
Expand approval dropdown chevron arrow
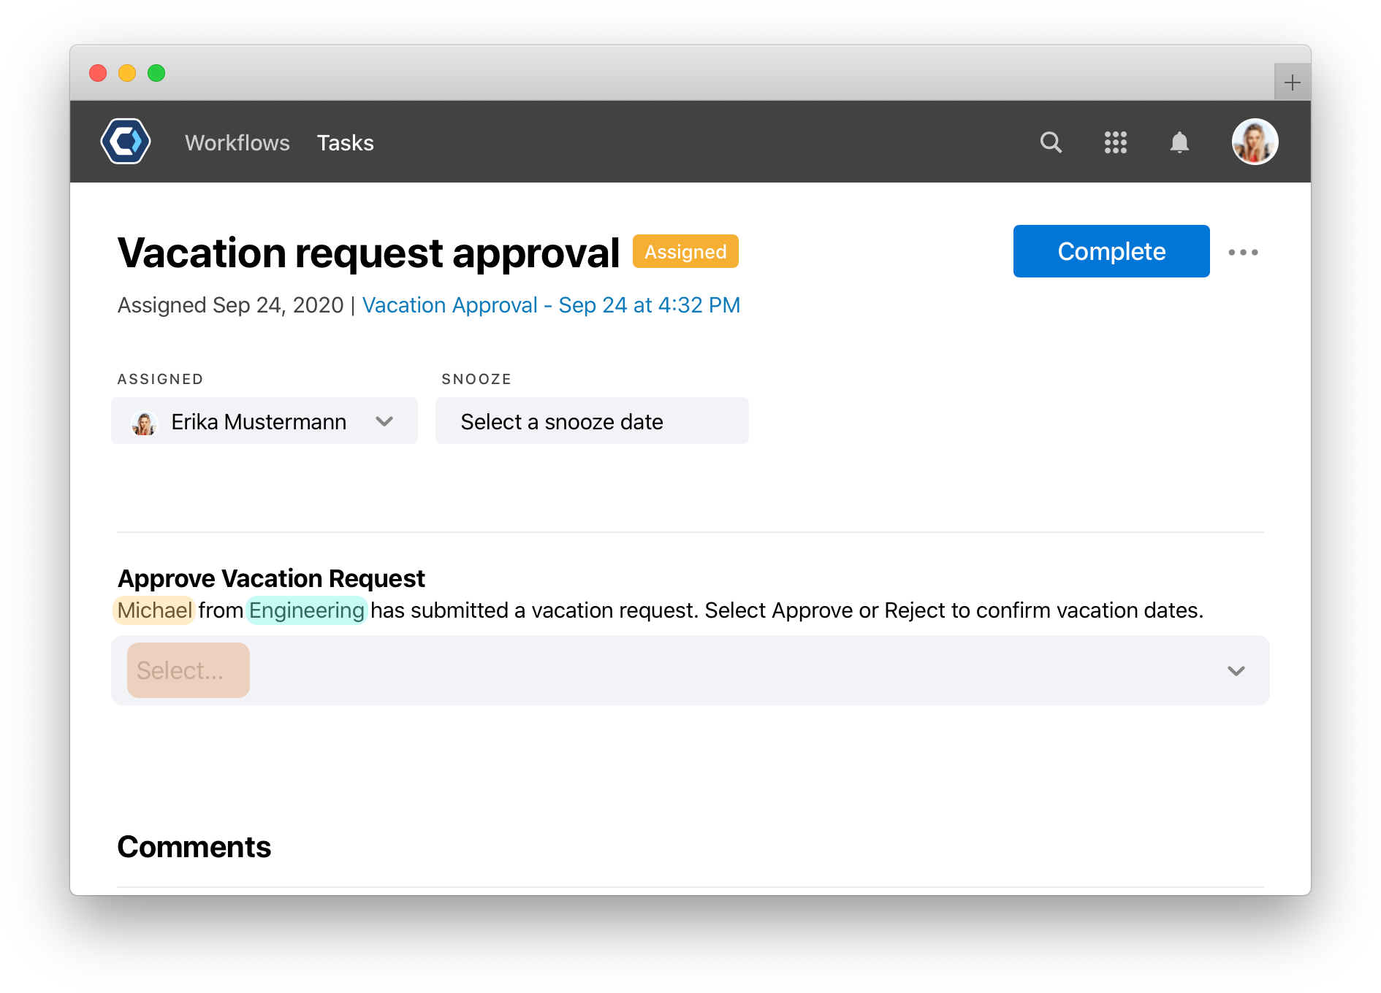(1236, 670)
